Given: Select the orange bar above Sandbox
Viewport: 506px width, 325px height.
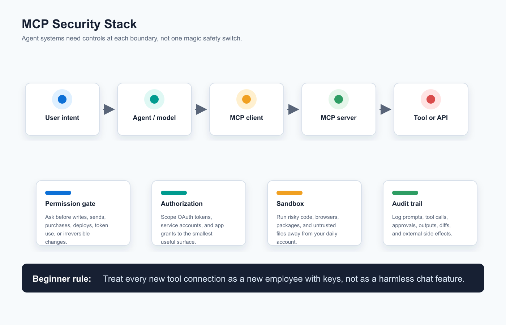Looking at the screenshot, I should [x=290, y=193].
